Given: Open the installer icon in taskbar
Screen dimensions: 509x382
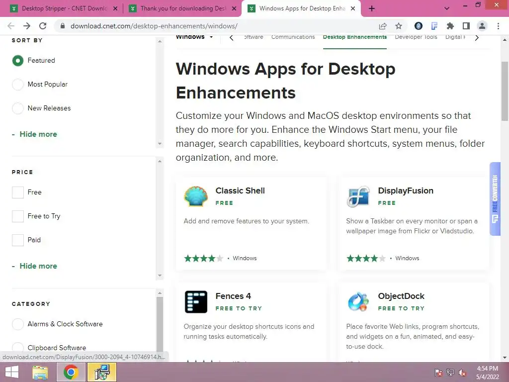Looking at the screenshot, I should [102, 372].
